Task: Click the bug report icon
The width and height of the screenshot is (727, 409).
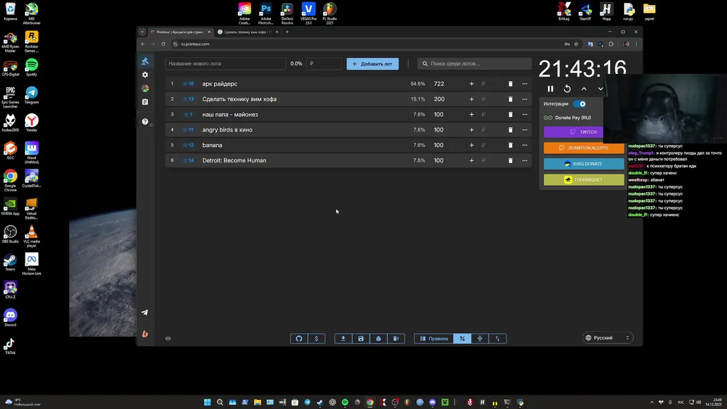Action: (378, 339)
